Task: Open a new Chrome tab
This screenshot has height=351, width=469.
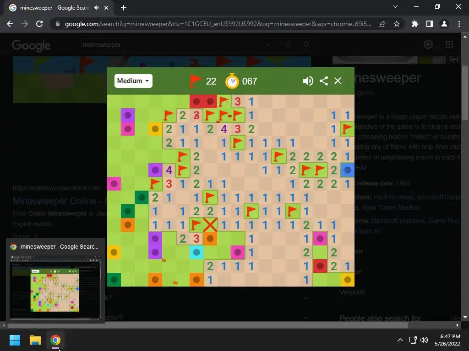Action: click(124, 8)
